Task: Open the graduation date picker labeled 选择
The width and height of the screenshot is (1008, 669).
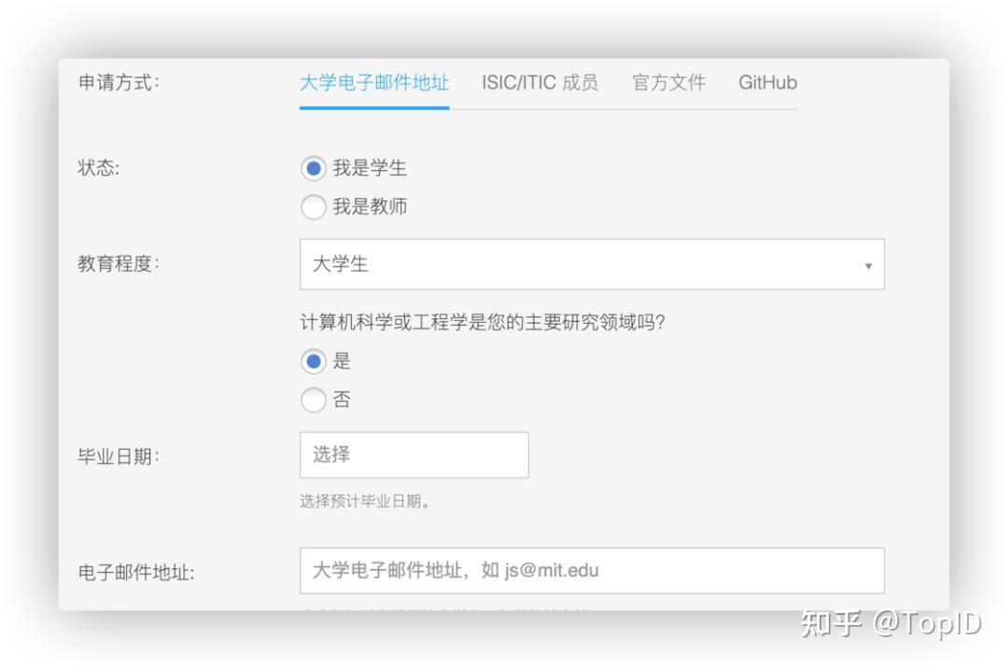Action: click(x=413, y=454)
